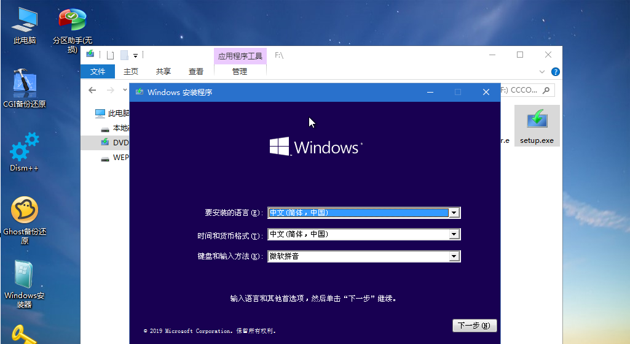
Task: Open the golden key desktop icon
Action: (24, 334)
